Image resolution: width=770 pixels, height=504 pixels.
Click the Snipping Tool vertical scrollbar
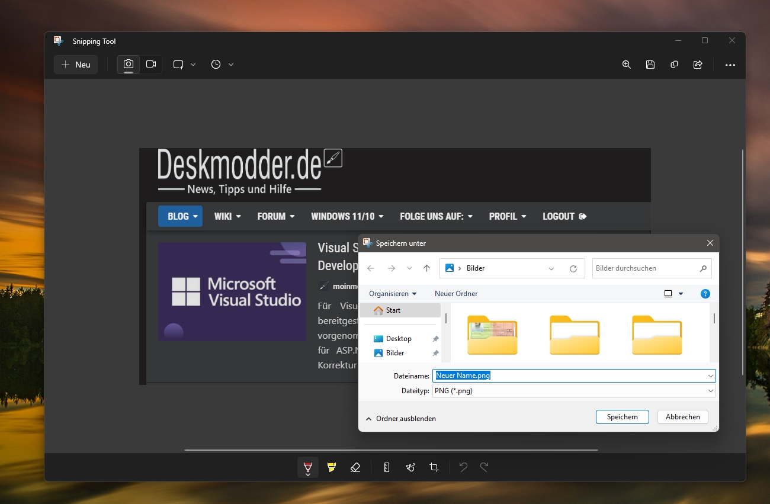(742, 262)
